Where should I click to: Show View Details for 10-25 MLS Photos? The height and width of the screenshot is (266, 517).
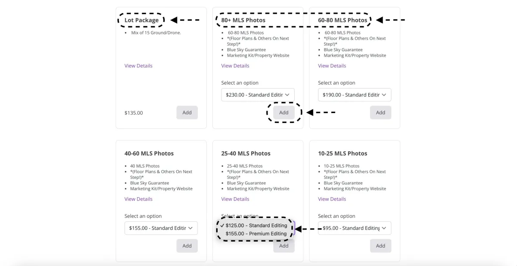pyautogui.click(x=332, y=199)
